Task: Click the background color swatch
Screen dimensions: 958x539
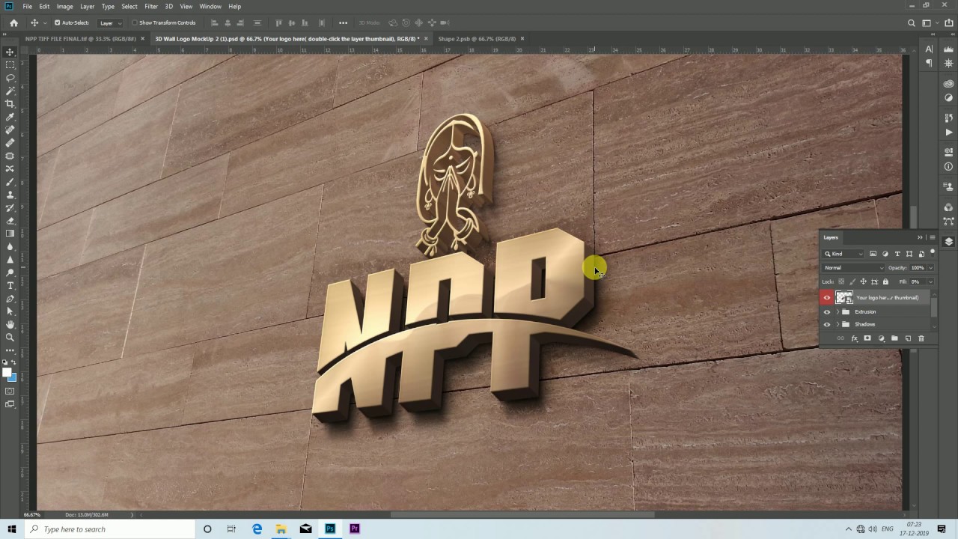Action: 12,377
